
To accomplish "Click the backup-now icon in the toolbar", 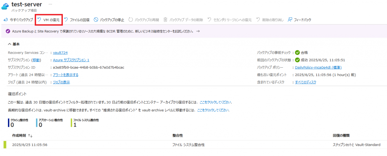I will click(x=6, y=20).
